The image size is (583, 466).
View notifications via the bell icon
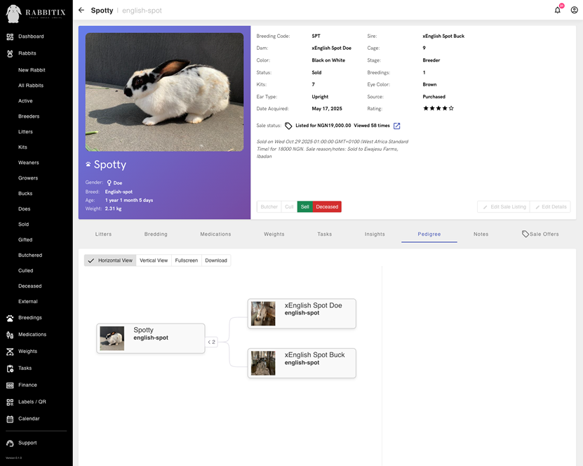click(558, 10)
